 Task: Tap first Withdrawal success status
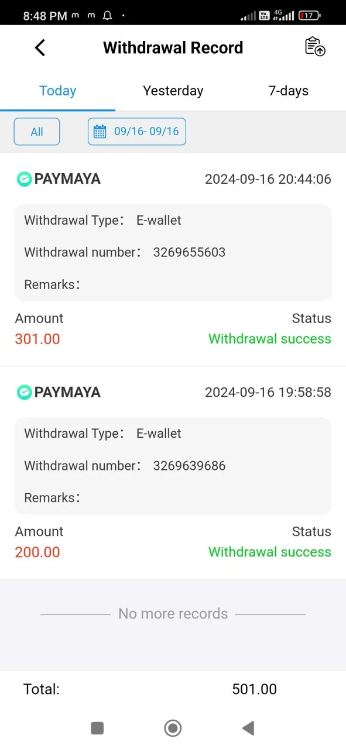click(270, 339)
